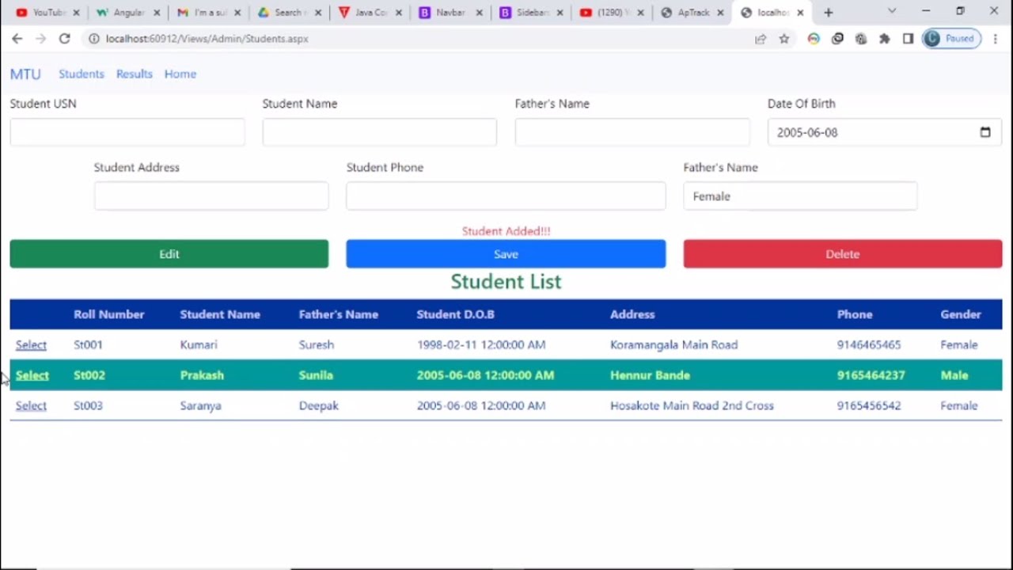Click the browser address bar URL
This screenshot has height=570, width=1013.
[207, 39]
